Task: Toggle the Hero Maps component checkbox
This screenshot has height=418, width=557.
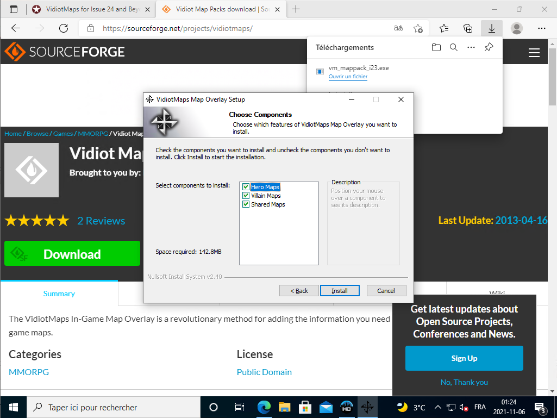Action: point(246,186)
